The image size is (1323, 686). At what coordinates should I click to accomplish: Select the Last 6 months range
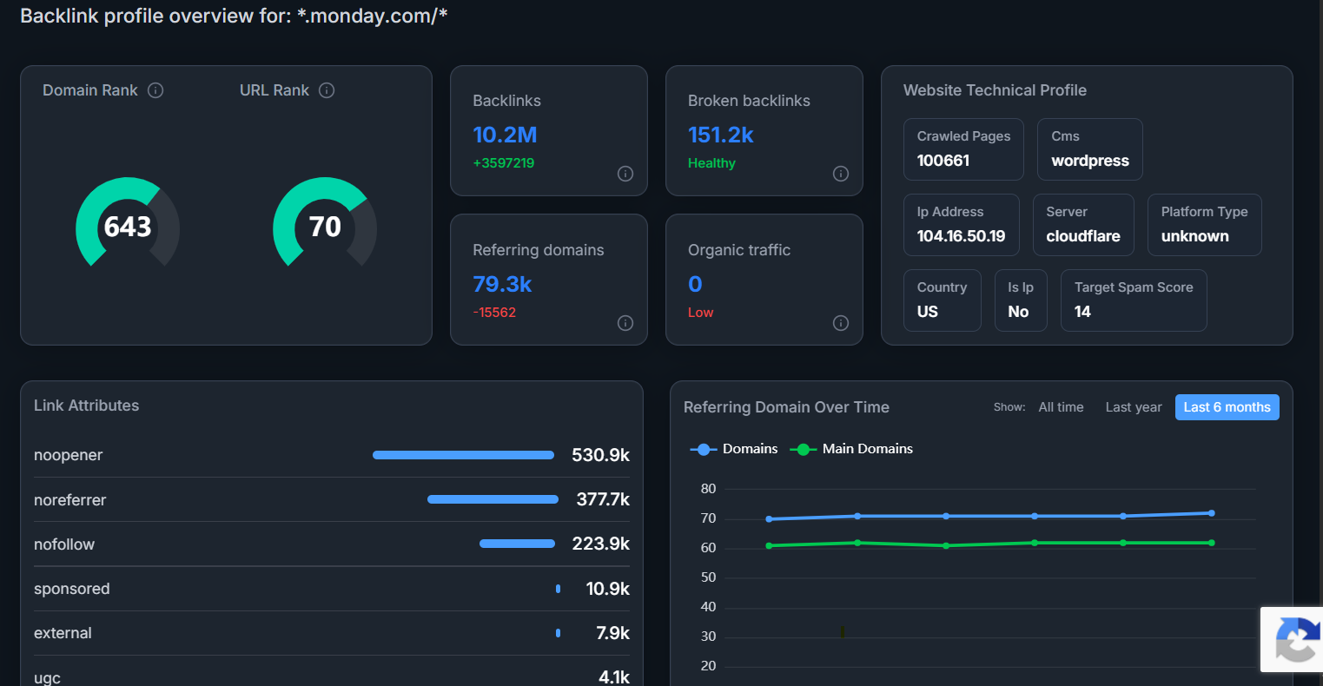point(1227,407)
